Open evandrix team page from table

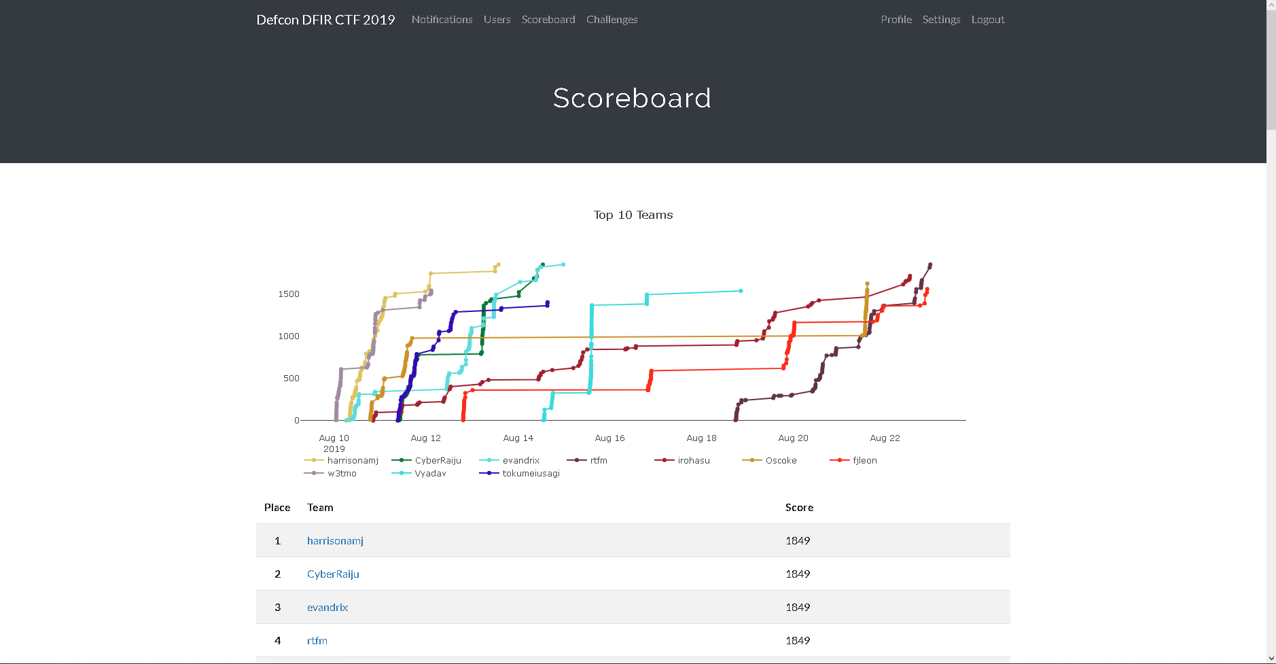click(327, 608)
